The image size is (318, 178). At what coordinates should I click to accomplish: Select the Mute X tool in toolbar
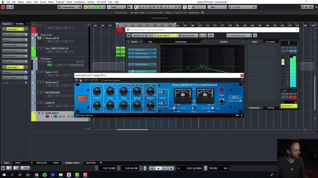(x=158, y=7)
